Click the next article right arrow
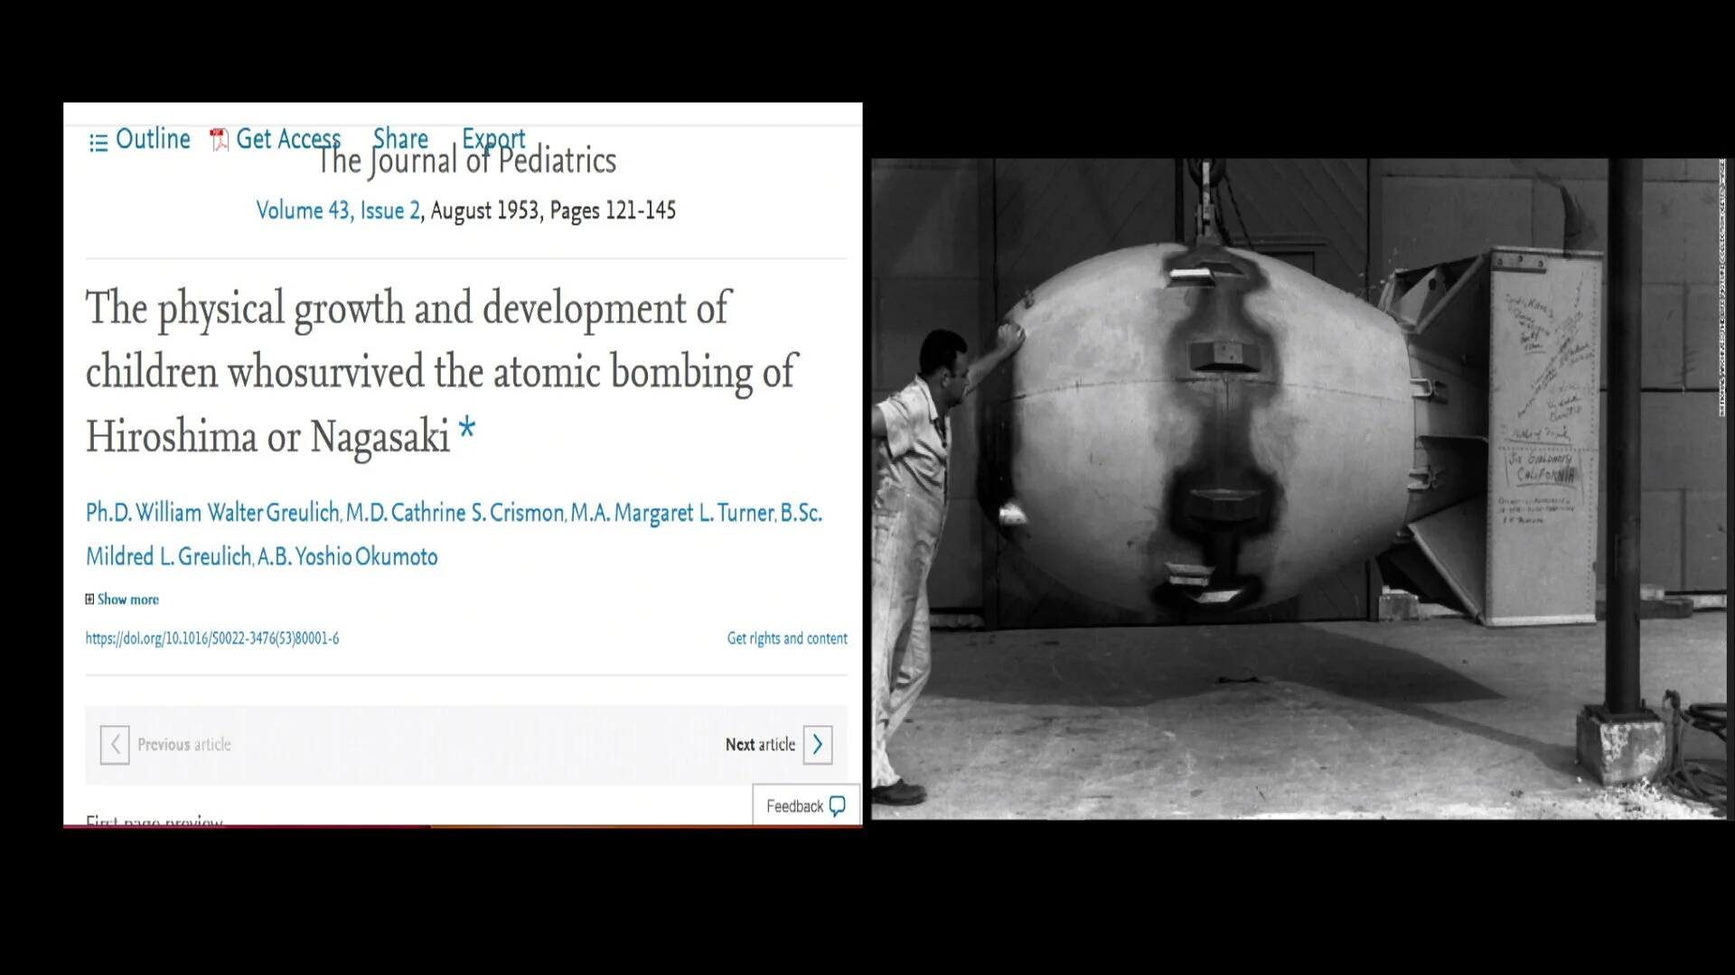 click(x=818, y=745)
